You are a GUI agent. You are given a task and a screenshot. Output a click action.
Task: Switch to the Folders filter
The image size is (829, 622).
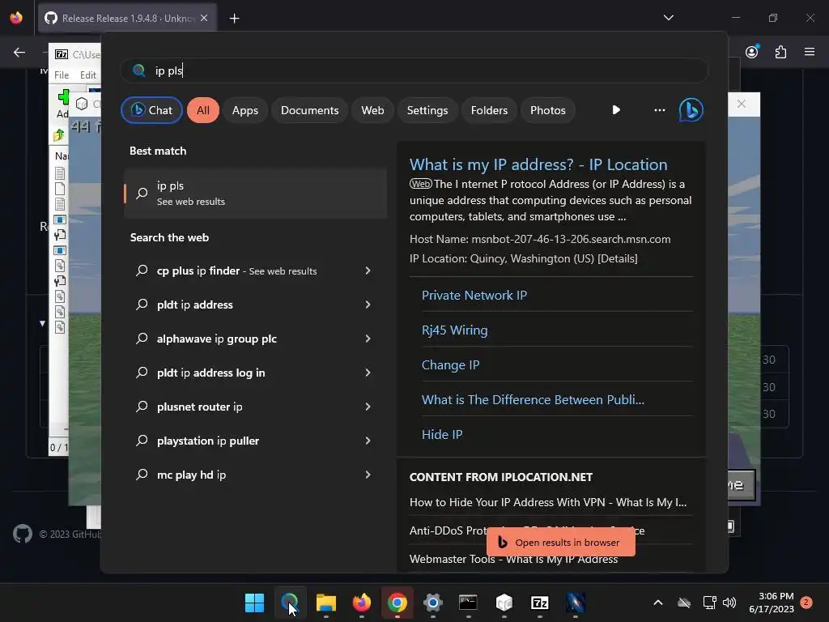click(489, 110)
